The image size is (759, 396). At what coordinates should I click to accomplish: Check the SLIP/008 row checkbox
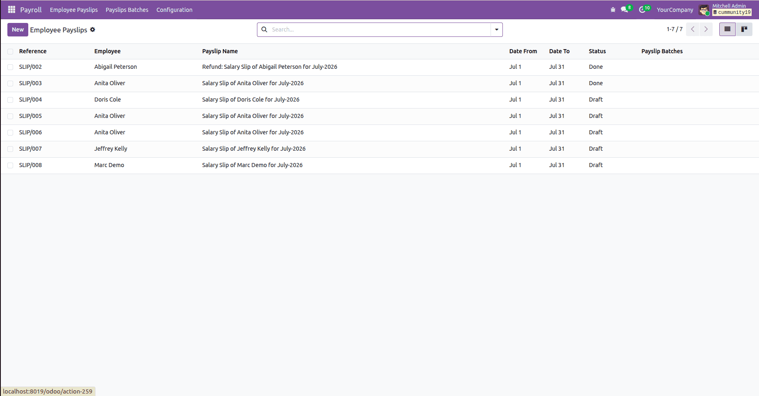tap(10, 165)
